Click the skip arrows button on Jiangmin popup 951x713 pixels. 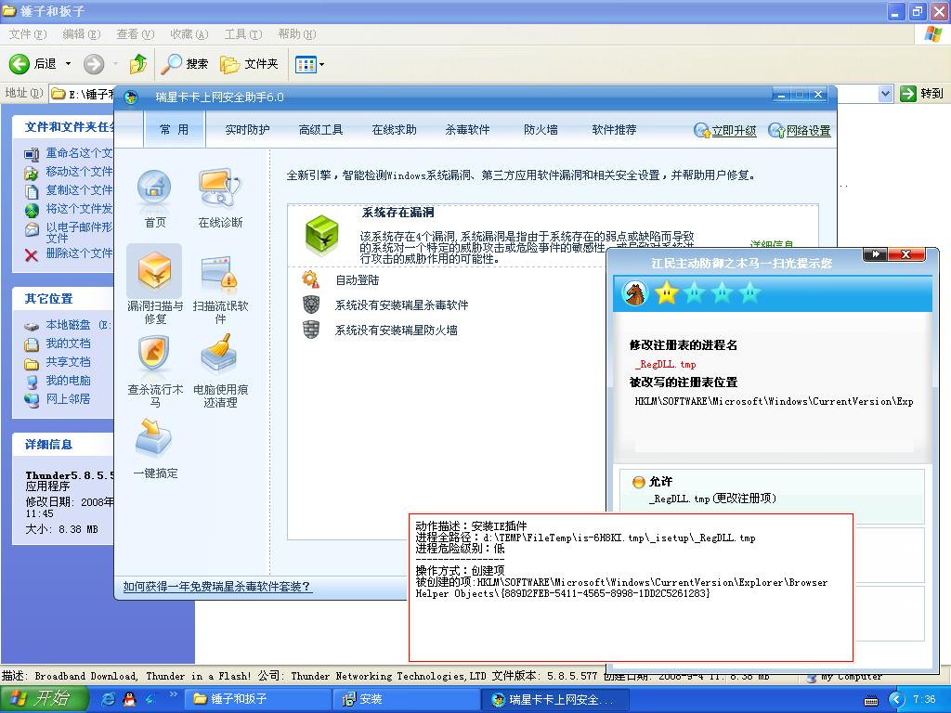[x=875, y=254]
